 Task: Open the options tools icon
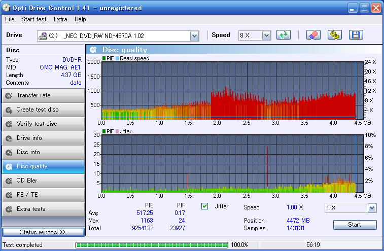(x=334, y=35)
